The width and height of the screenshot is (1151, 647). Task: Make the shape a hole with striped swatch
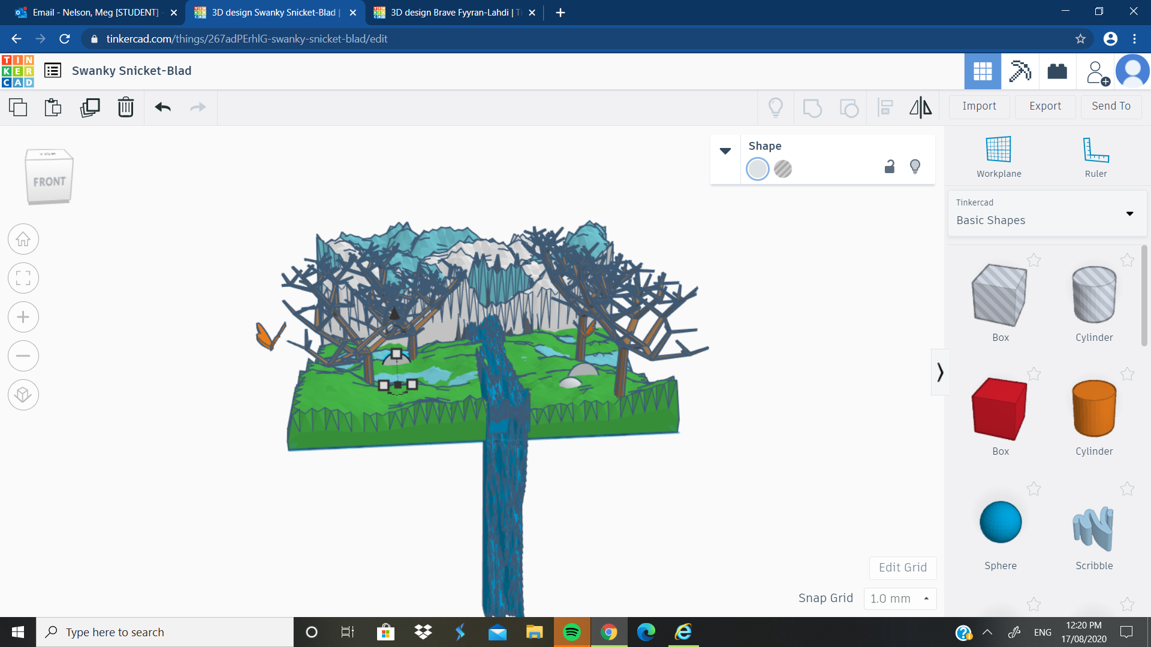tap(783, 170)
